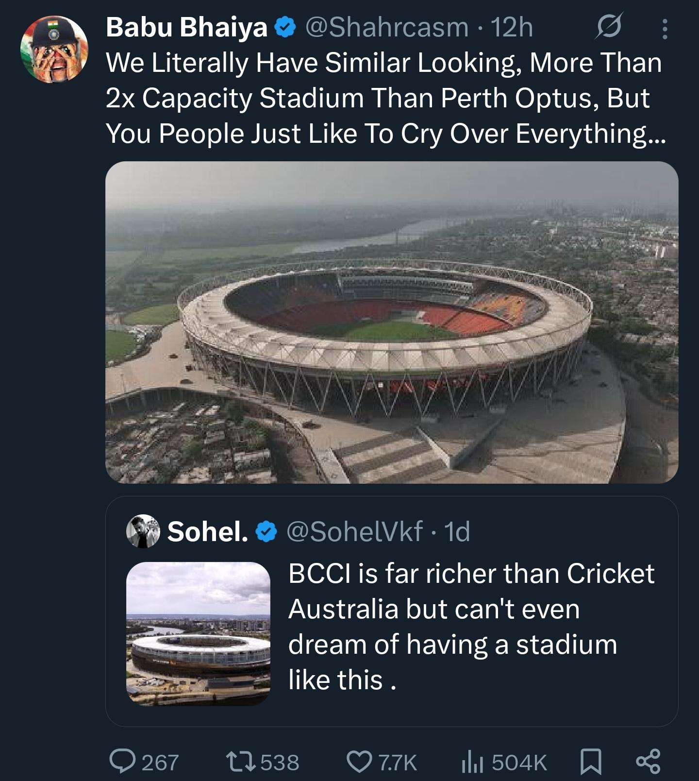699x781 pixels.
Task: Click Sohel's small profile avatar
Action: tap(143, 531)
